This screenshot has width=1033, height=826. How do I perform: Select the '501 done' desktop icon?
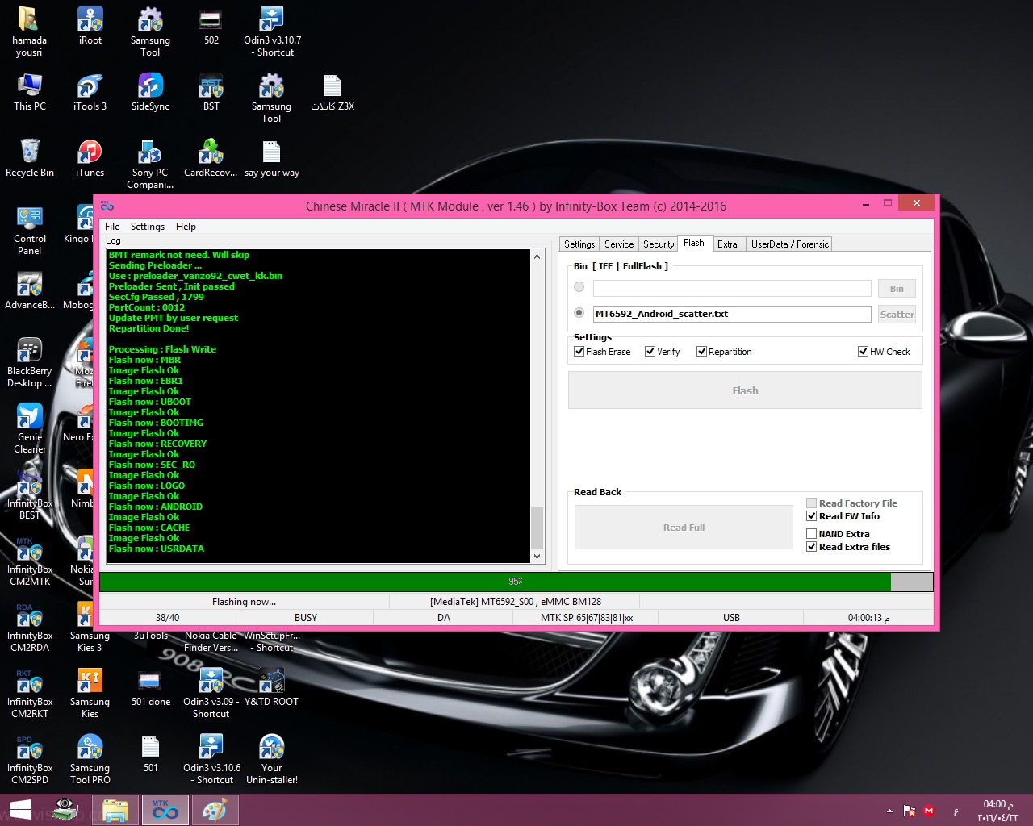(151, 687)
